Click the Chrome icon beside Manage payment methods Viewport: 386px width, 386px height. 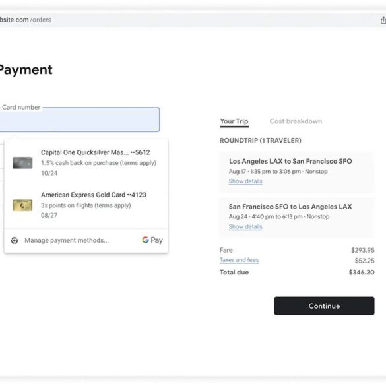pyautogui.click(x=15, y=240)
